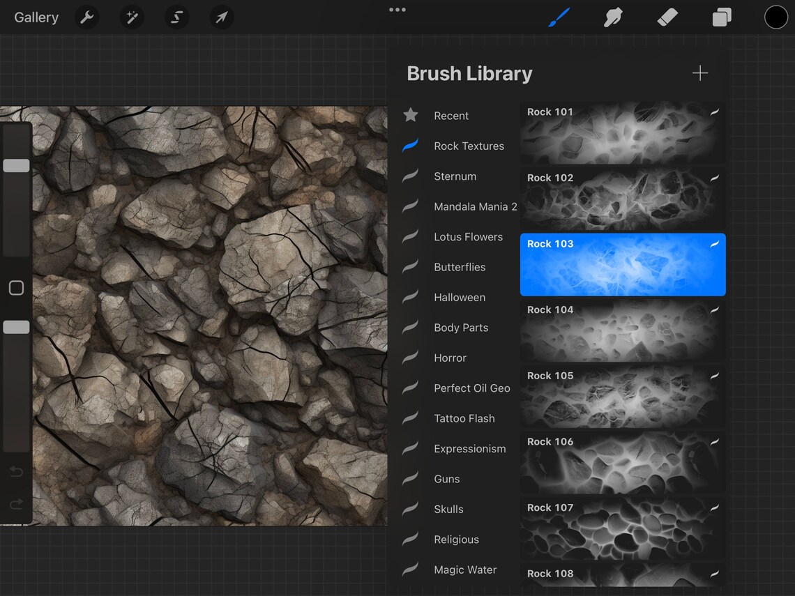The height and width of the screenshot is (596, 795).
Task: Return to the Gallery
Action: [36, 17]
